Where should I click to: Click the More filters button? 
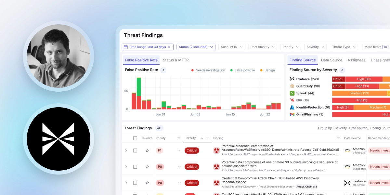[375, 47]
